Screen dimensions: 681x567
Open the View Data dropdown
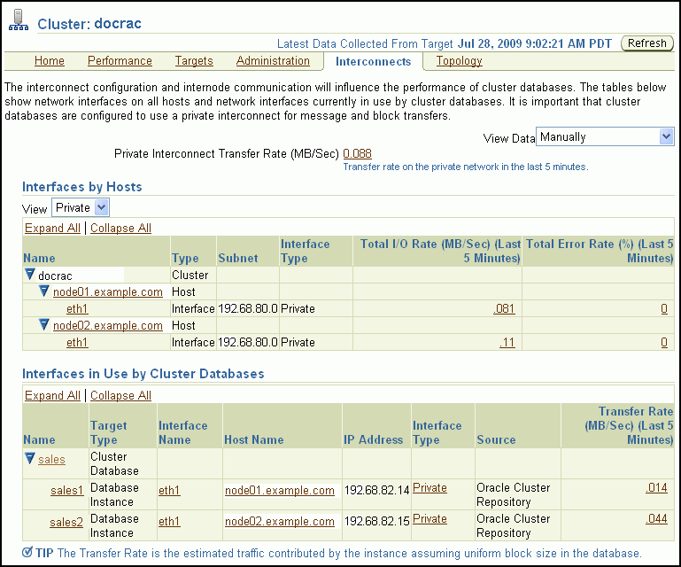click(x=606, y=137)
